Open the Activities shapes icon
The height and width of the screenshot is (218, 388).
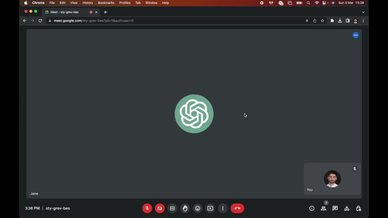347,208
